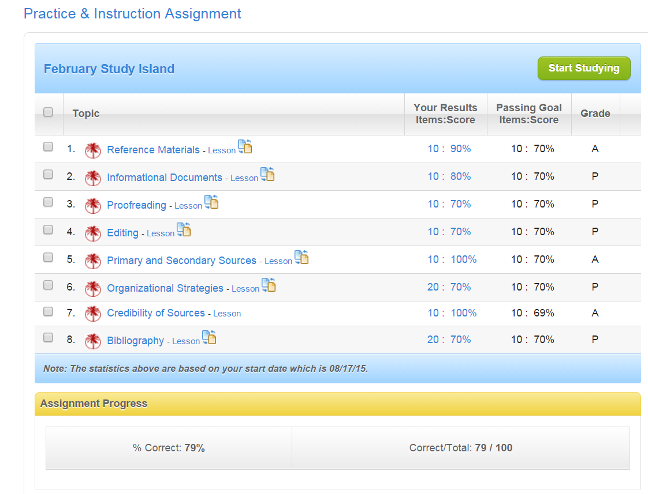Click the 20 : 70% result for Bibliography
The width and height of the screenshot is (648, 494).
point(449,340)
